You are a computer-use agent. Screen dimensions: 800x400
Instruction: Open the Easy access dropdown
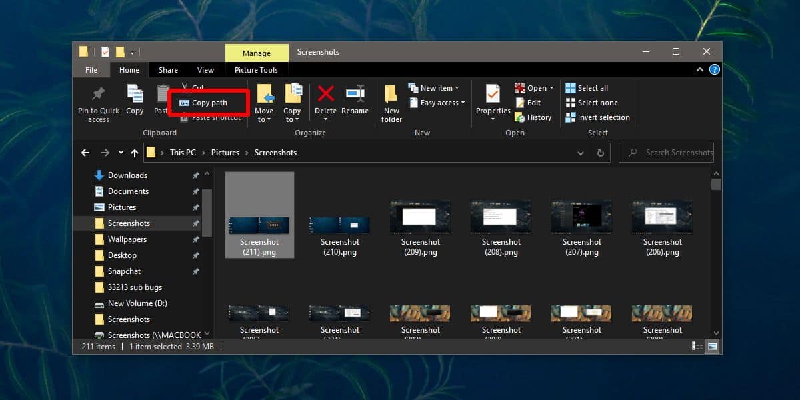click(x=436, y=103)
